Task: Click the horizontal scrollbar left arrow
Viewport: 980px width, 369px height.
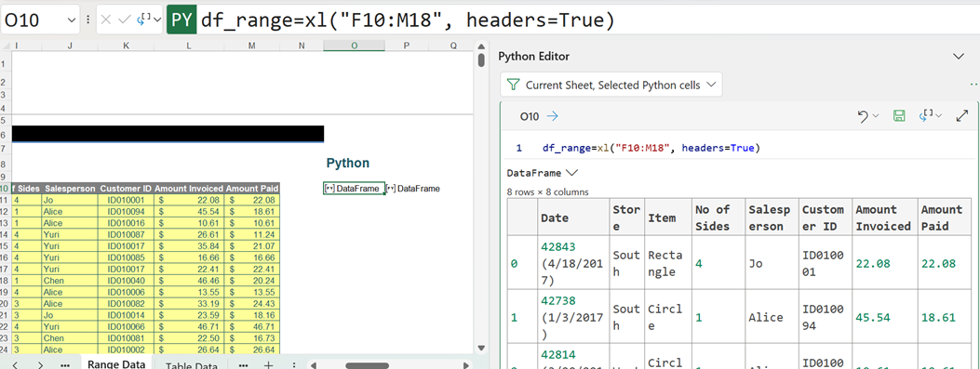Action: [x=315, y=365]
